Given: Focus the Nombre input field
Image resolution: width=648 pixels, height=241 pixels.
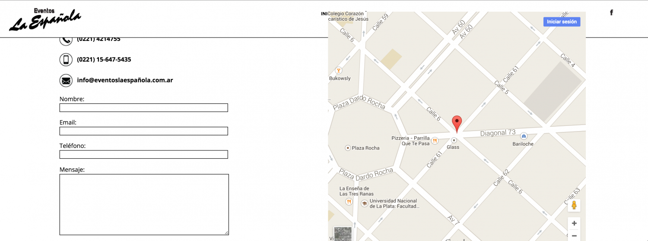Looking at the screenshot, I should click(144, 108).
